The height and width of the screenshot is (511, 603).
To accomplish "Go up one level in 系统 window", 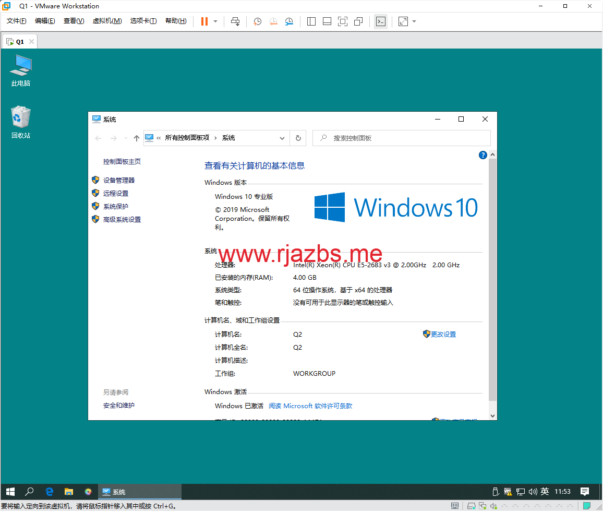I will click(137, 138).
